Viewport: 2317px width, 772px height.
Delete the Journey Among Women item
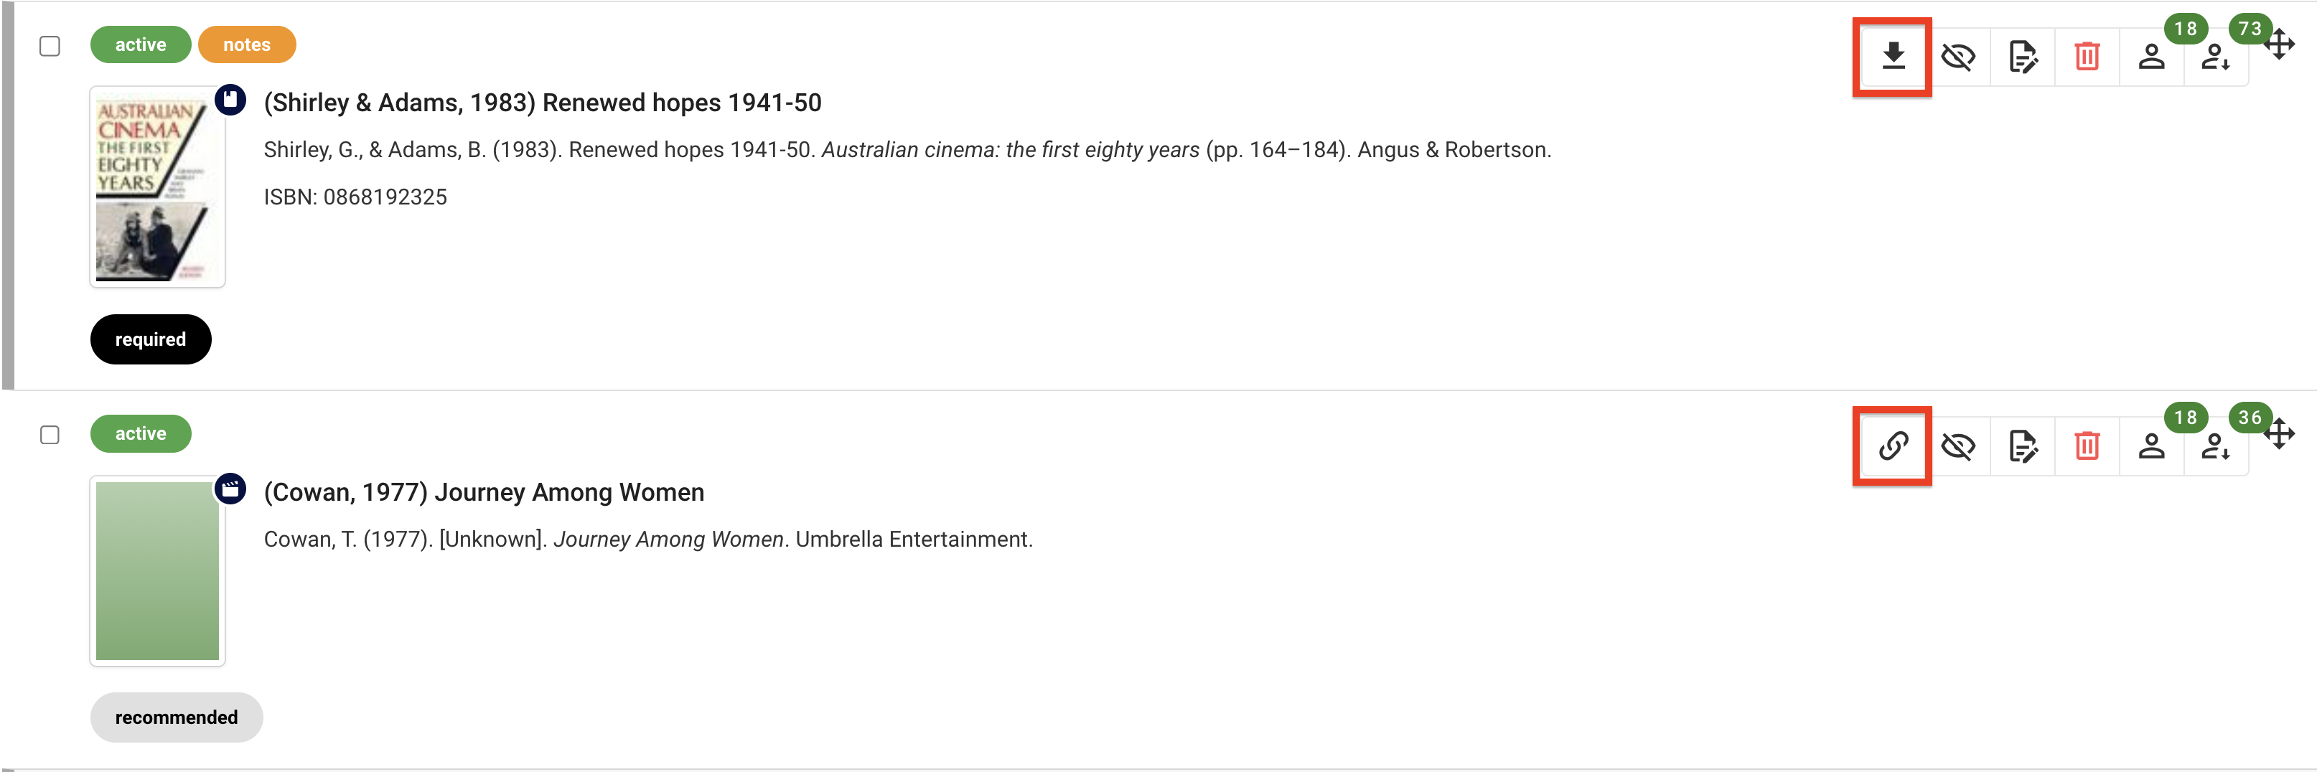click(2087, 446)
